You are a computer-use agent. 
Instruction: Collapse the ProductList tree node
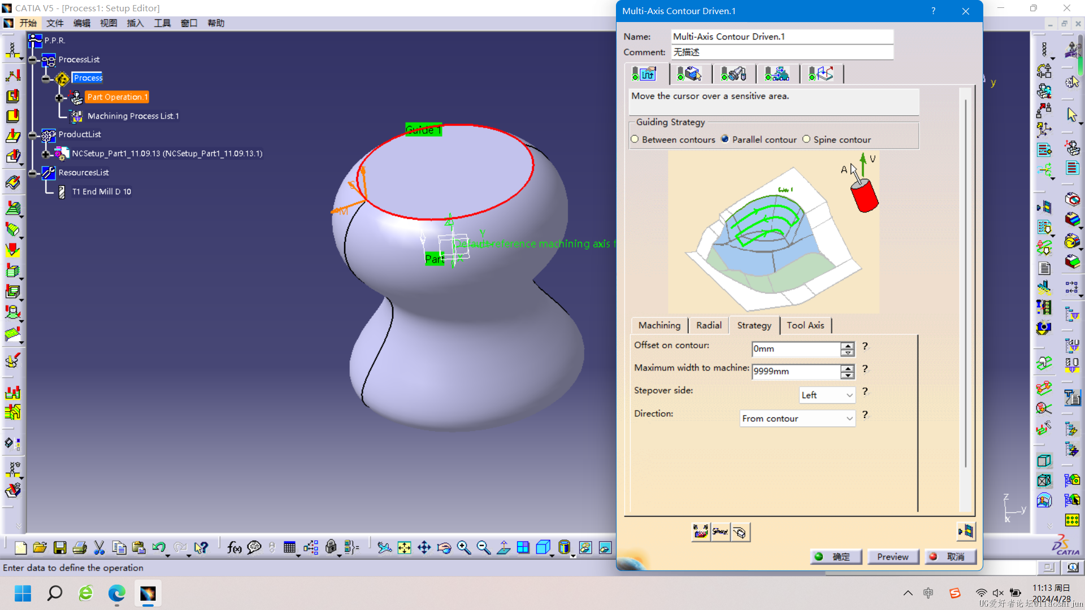click(33, 135)
